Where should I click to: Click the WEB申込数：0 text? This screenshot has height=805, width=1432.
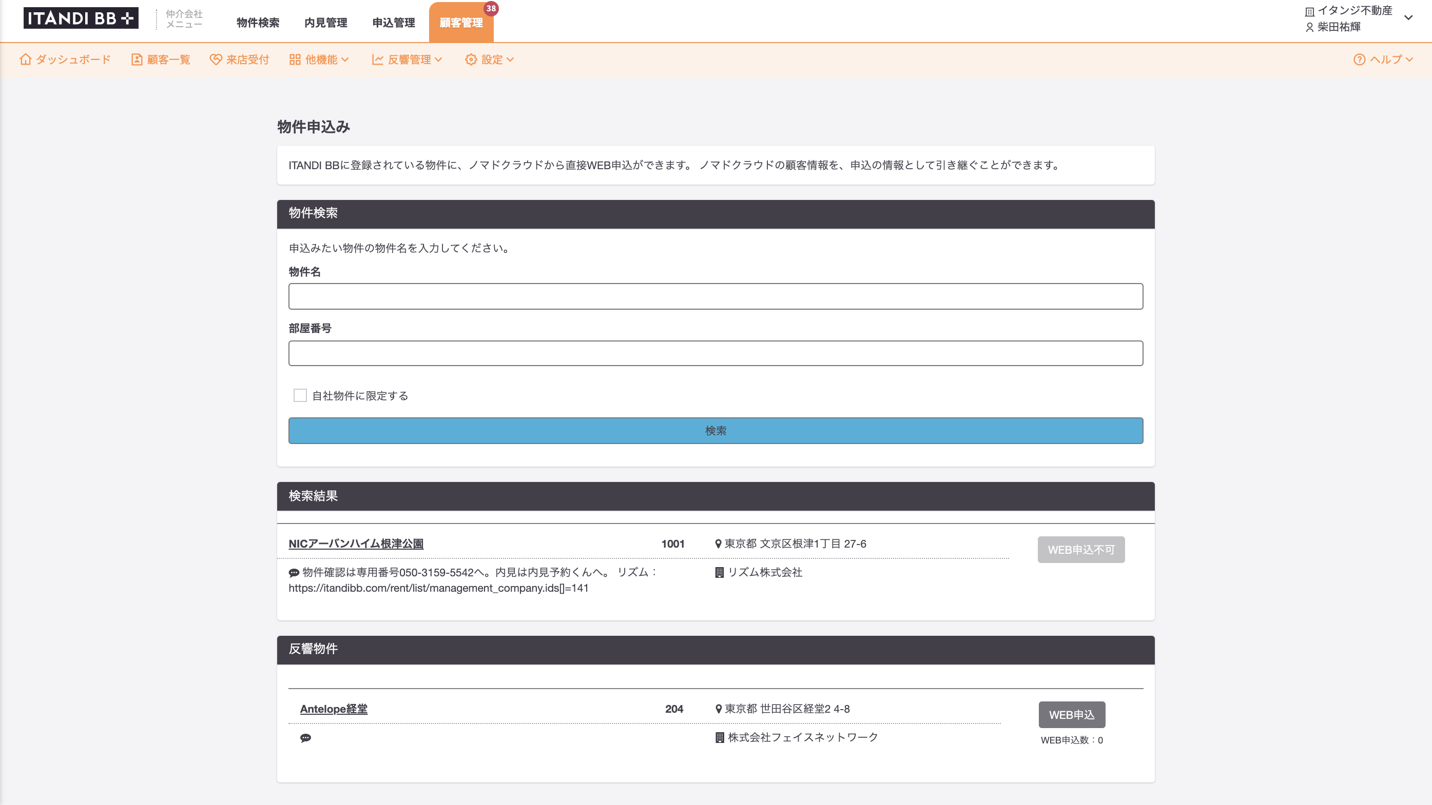(x=1072, y=740)
